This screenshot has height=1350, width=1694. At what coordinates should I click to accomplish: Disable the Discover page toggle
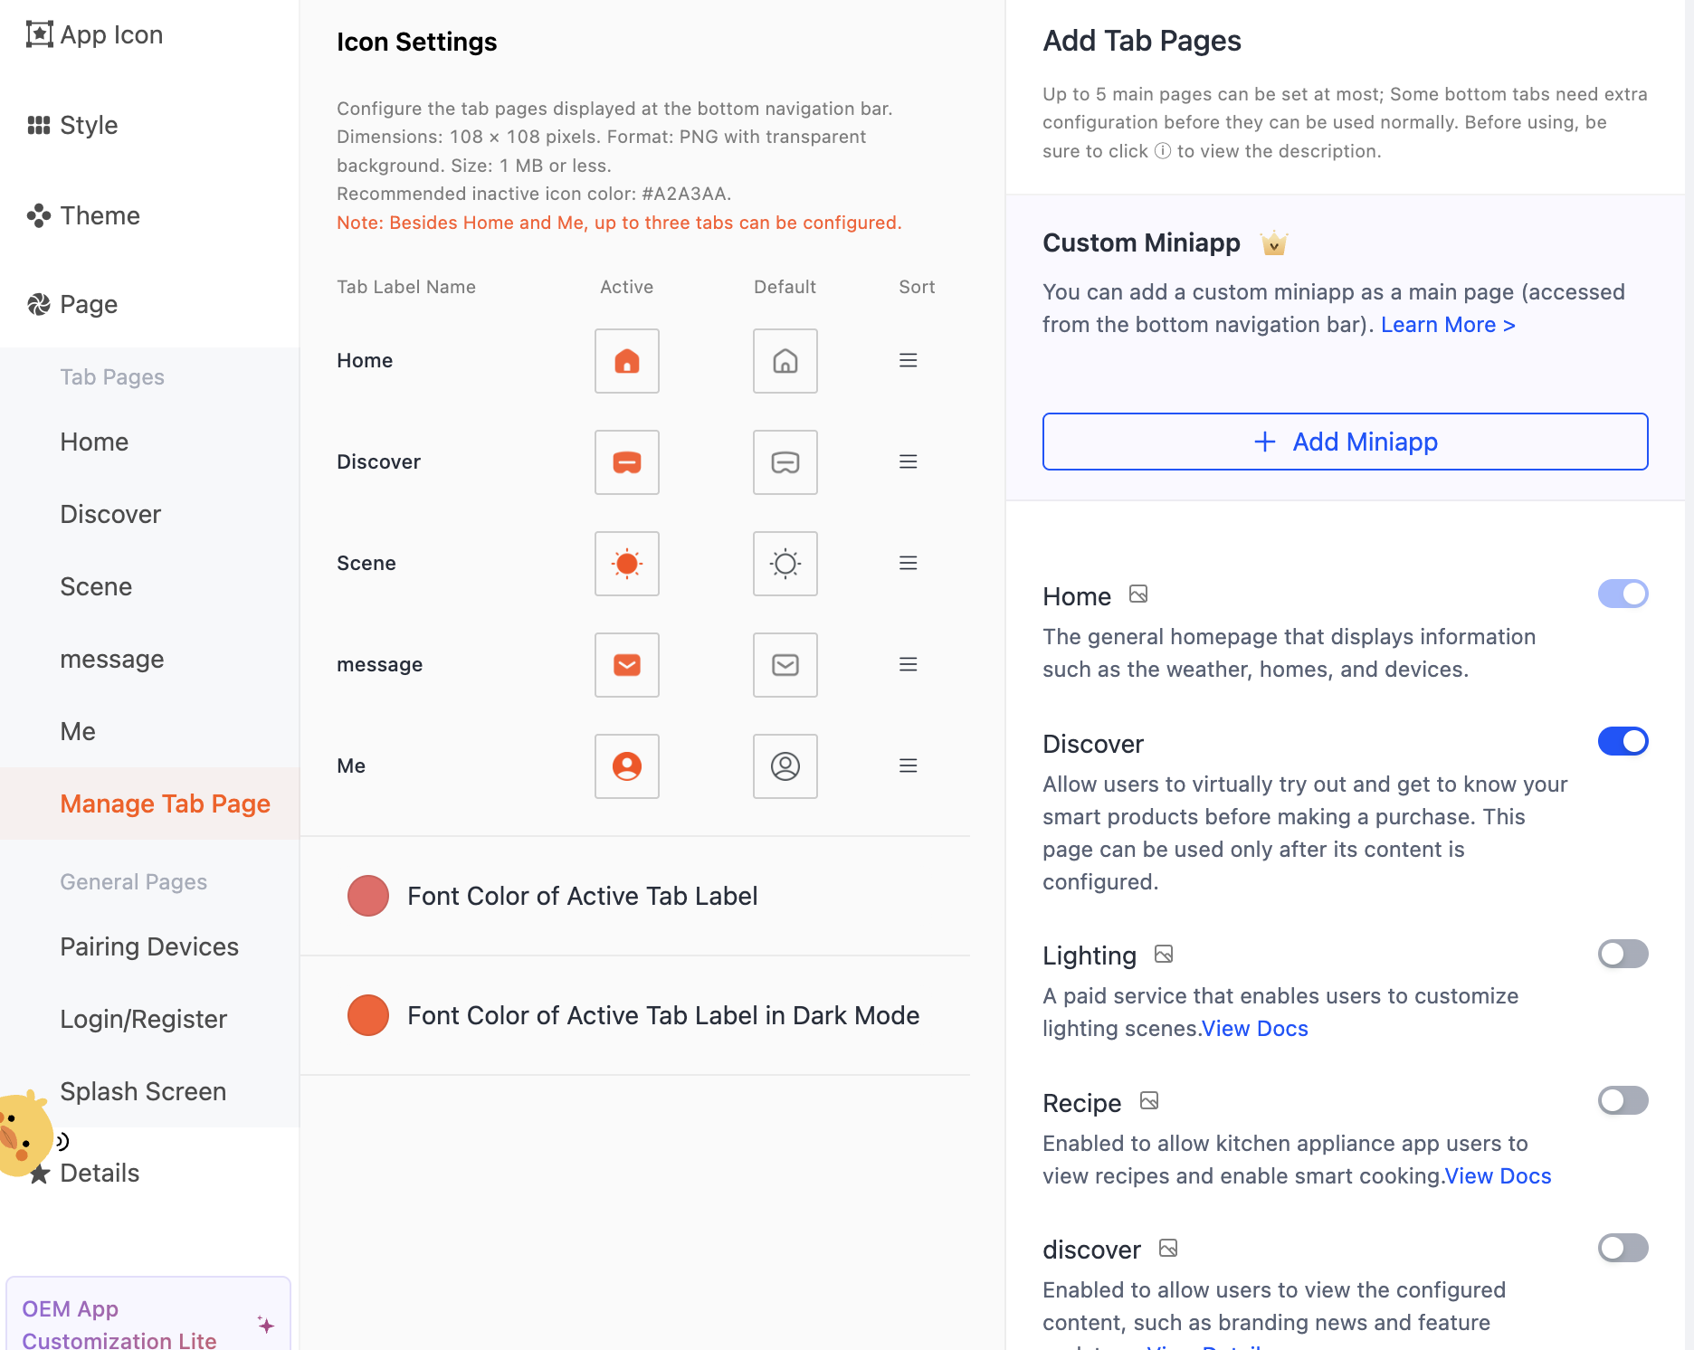(1623, 741)
